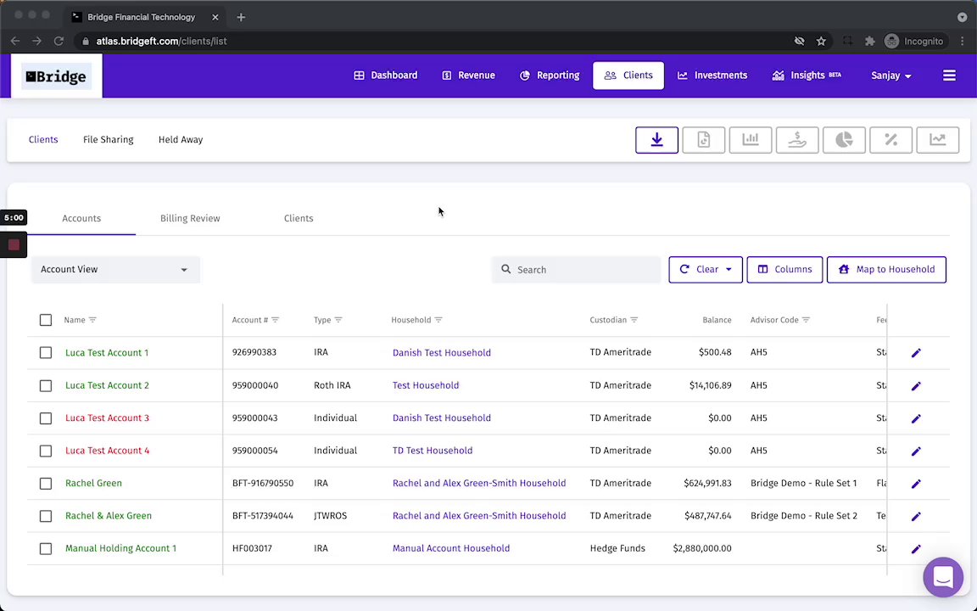
Task: Edit Luca Test Account 2 pencil icon
Action: click(916, 386)
